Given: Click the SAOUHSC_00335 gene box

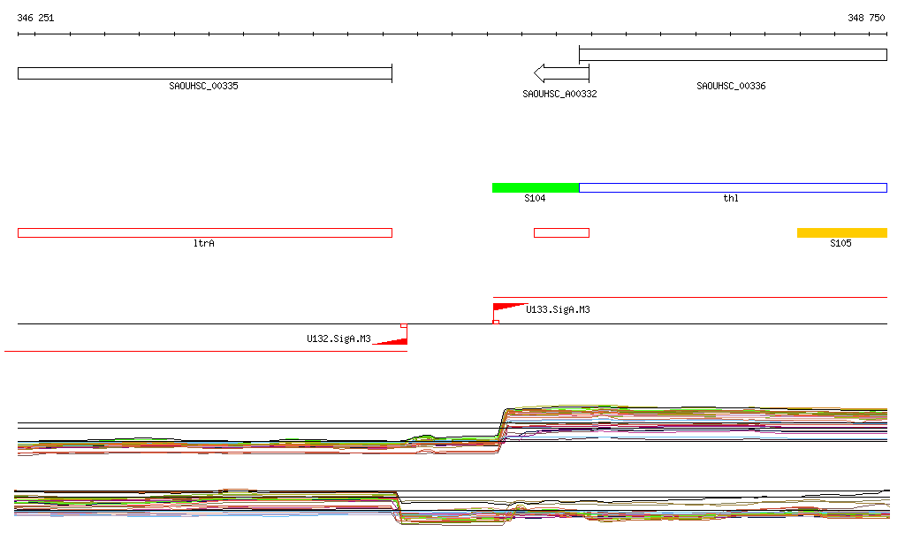Looking at the screenshot, I should [x=205, y=73].
